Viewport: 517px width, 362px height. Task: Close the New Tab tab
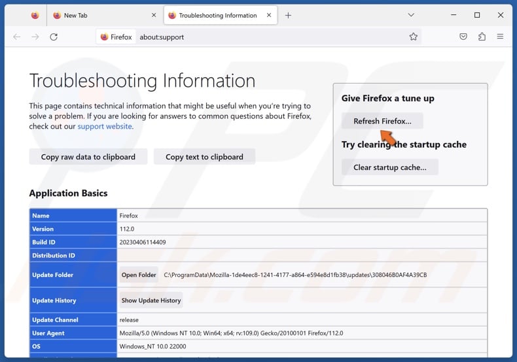154,15
